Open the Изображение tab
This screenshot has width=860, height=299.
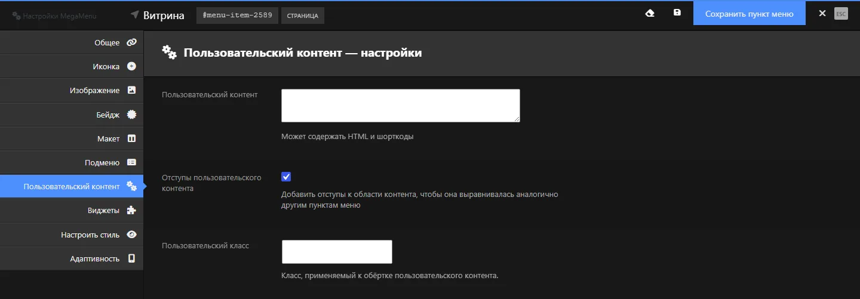click(x=72, y=90)
